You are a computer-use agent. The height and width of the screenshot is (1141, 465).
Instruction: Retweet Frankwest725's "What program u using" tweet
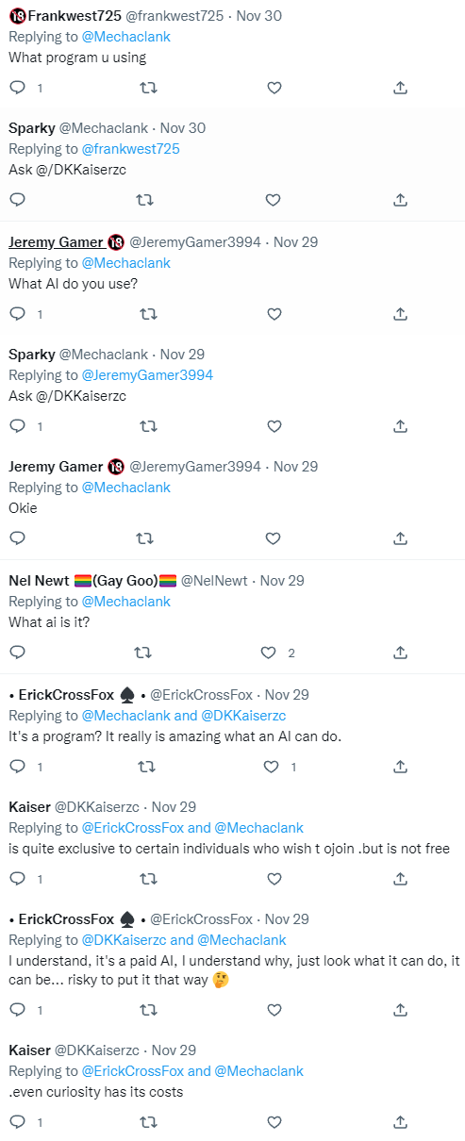pyautogui.click(x=147, y=88)
